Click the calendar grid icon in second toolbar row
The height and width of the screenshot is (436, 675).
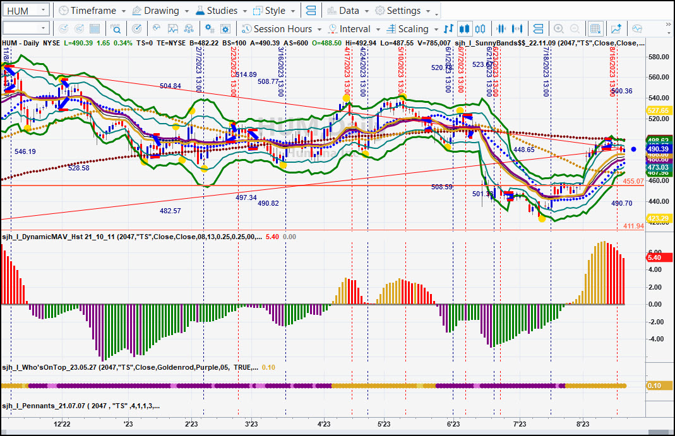95,29
